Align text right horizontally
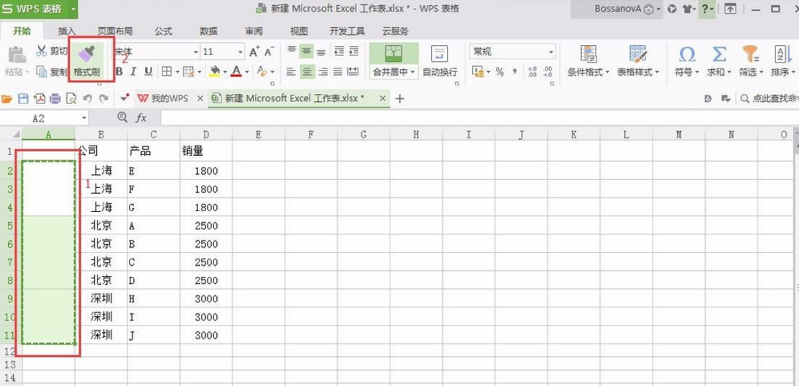Screen dimensions: 799x386 [x=323, y=72]
